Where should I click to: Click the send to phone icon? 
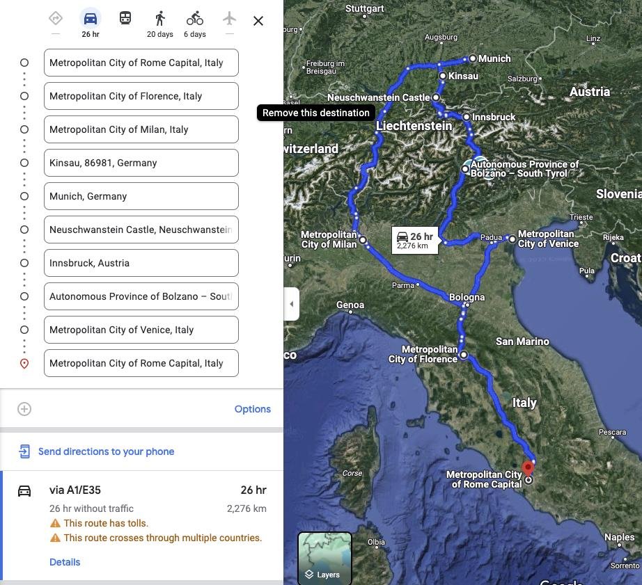[24, 451]
